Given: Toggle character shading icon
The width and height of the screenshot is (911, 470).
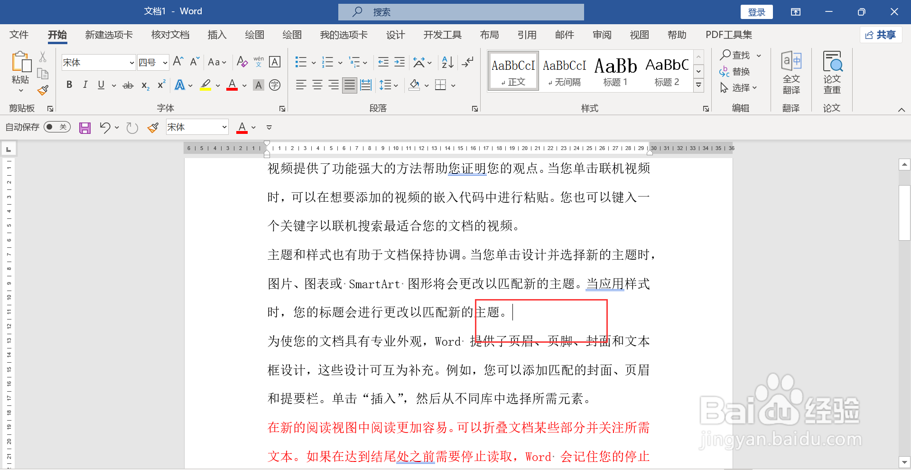Looking at the screenshot, I should pos(259,85).
